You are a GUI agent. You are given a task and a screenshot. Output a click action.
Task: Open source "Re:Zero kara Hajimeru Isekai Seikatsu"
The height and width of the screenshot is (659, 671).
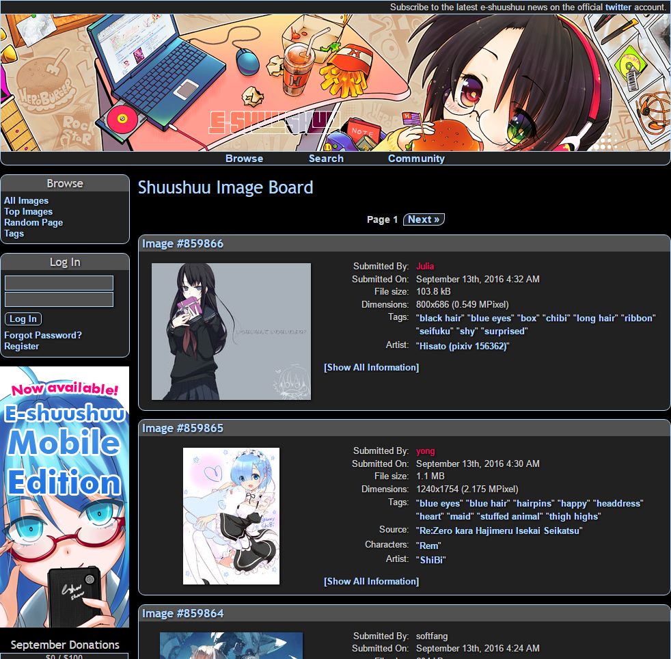(499, 531)
